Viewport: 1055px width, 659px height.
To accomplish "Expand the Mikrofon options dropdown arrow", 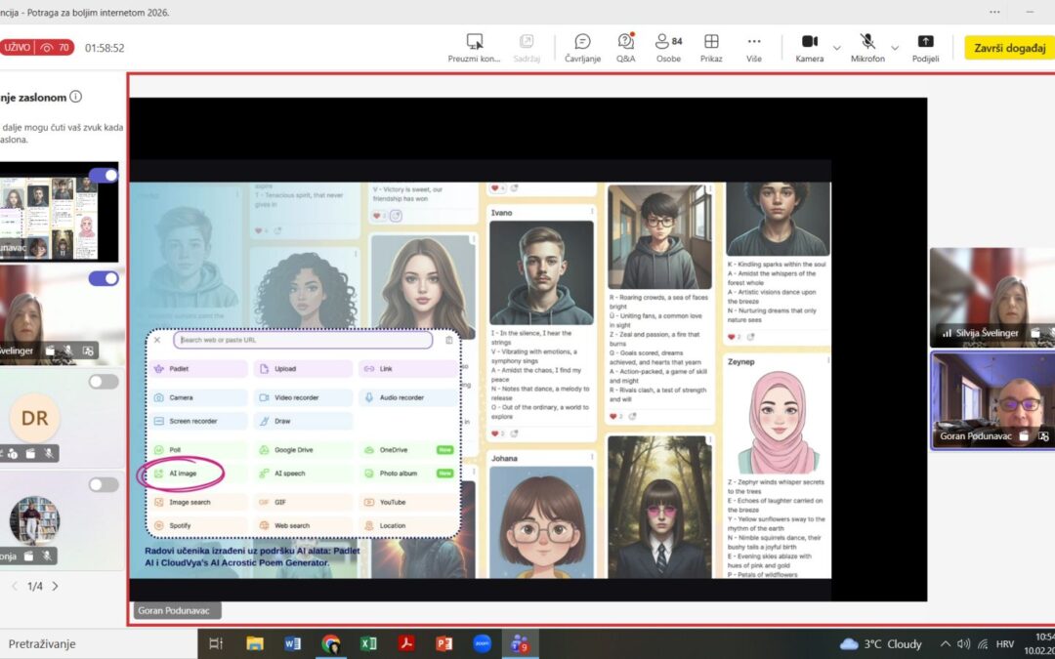I will (x=895, y=47).
